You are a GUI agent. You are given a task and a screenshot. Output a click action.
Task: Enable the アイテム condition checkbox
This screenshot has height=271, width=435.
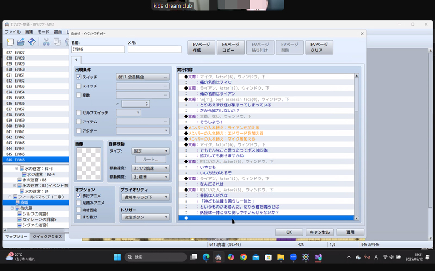79,122
